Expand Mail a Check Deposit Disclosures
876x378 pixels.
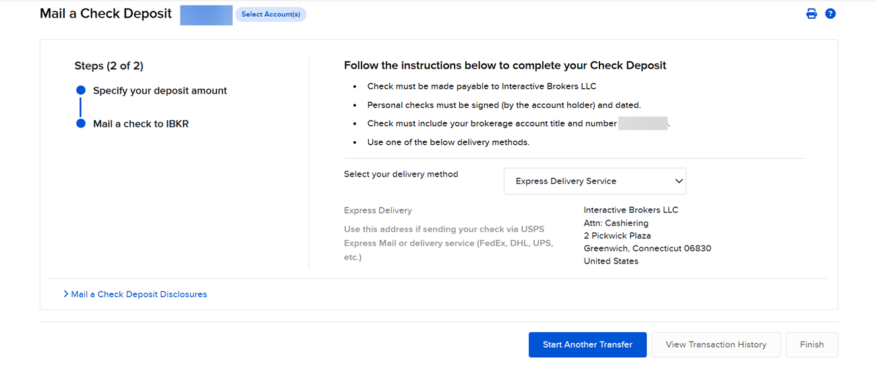click(135, 294)
